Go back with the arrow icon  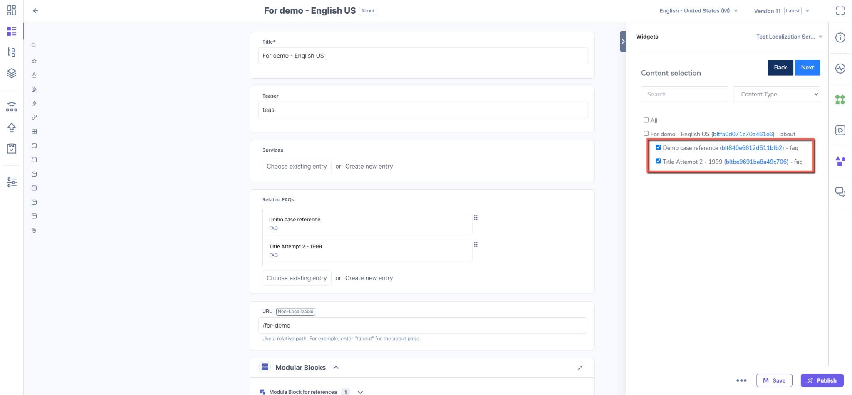click(35, 11)
